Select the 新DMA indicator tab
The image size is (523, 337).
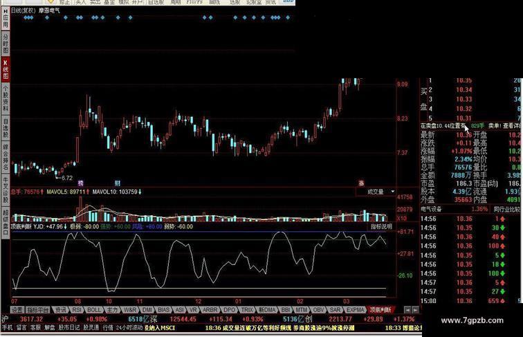coord(267,310)
